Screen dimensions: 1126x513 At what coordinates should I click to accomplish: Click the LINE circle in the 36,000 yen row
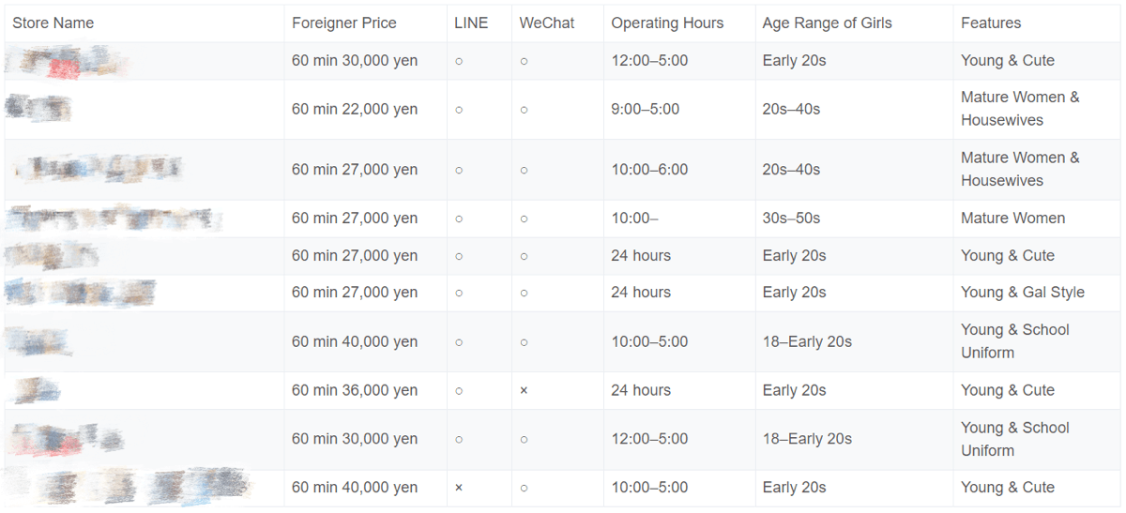[x=459, y=390]
